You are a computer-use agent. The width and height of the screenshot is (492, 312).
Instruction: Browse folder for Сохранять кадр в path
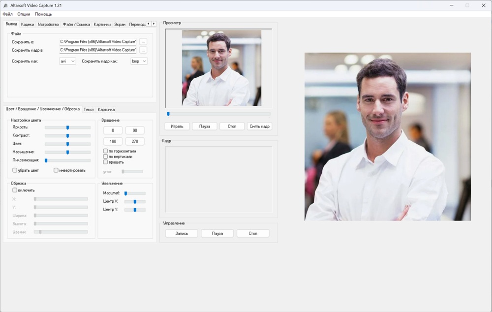pyautogui.click(x=143, y=50)
